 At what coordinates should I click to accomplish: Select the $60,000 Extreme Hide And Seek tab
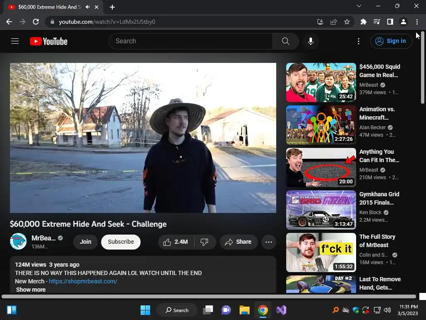tap(49, 7)
